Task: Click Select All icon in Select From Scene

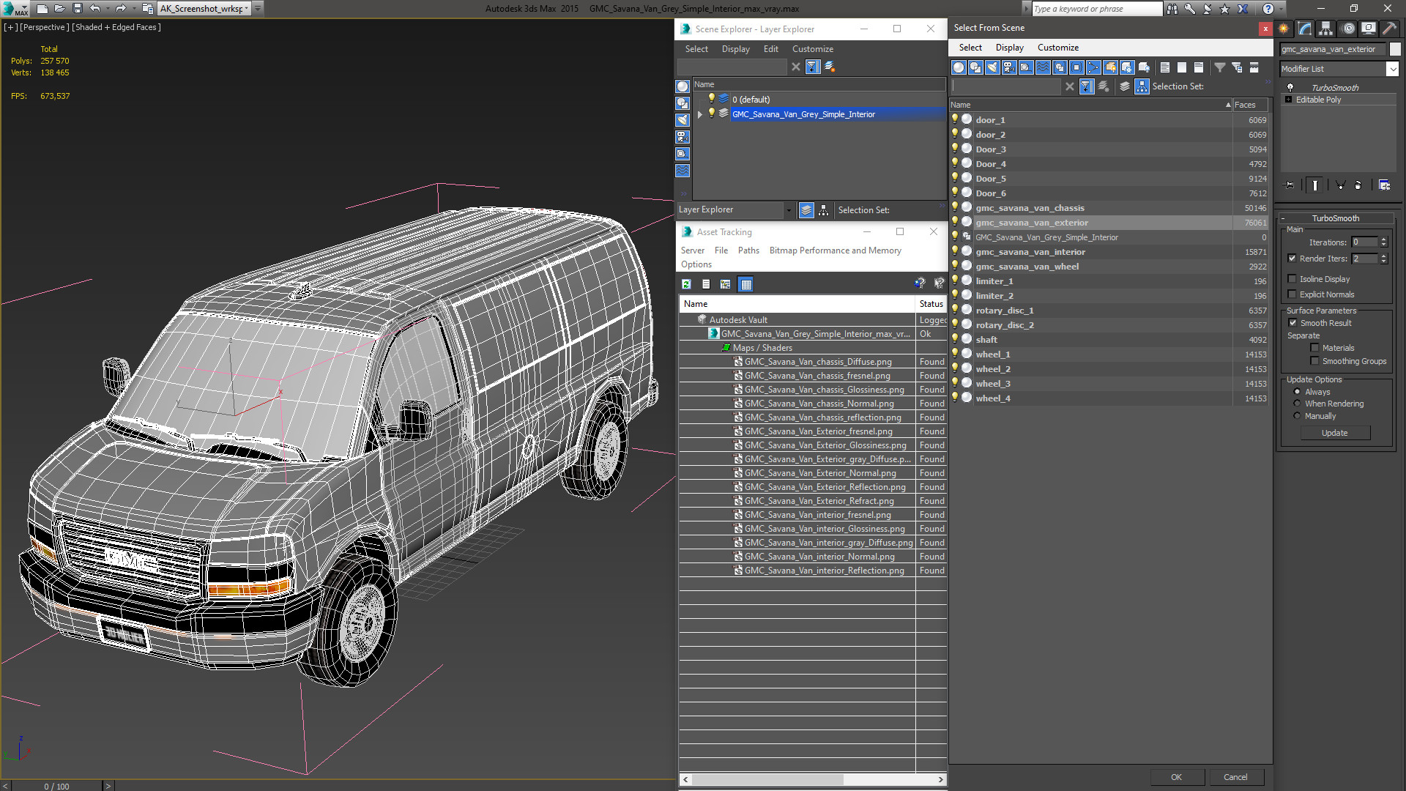Action: coord(1165,67)
